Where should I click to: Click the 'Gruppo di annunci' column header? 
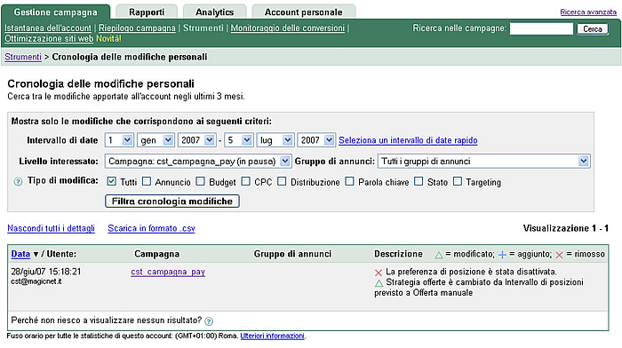292,254
